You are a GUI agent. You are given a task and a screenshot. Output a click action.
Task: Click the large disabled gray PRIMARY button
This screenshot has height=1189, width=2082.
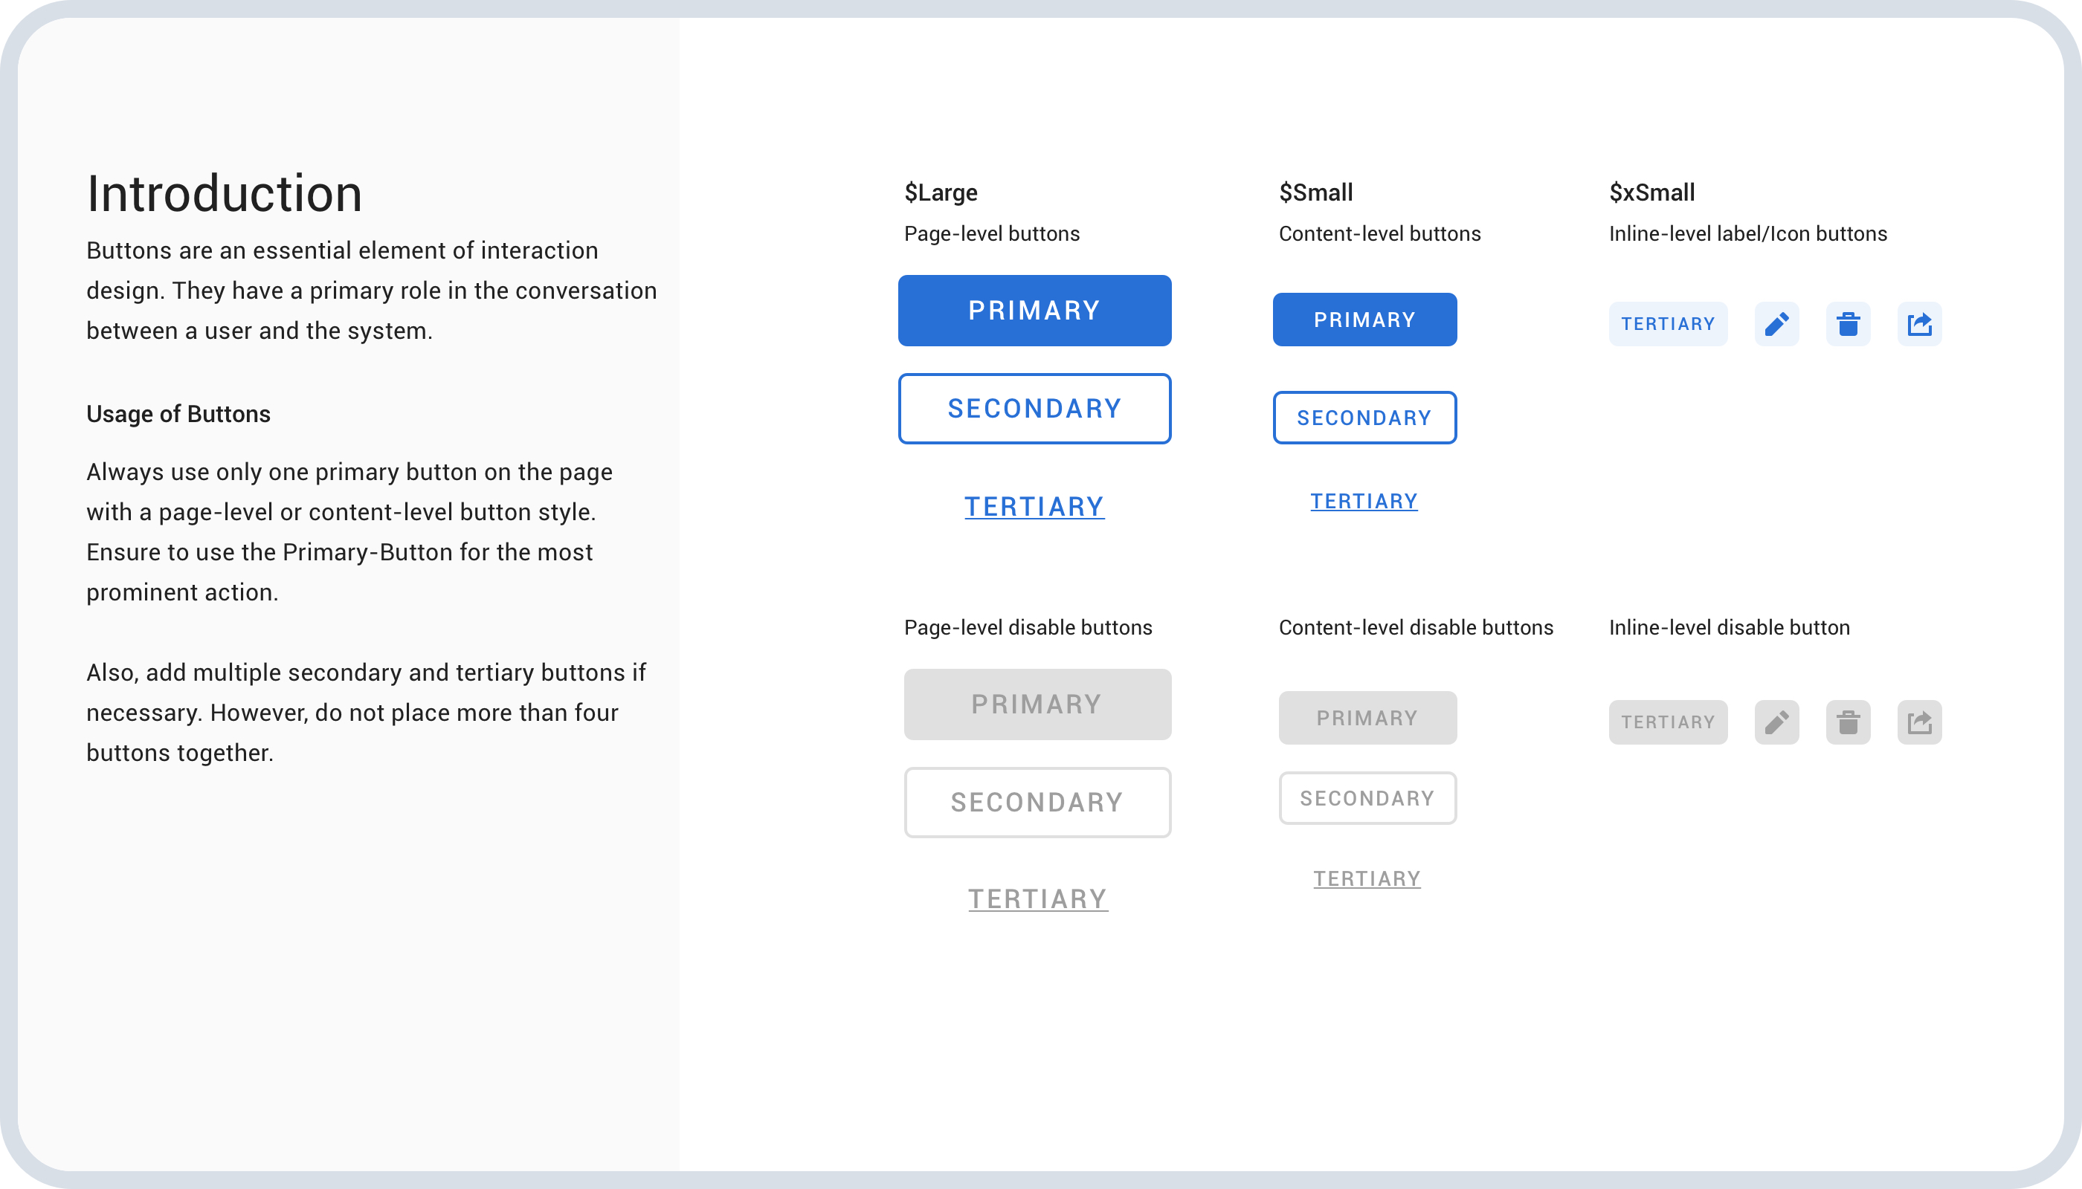coord(1037,704)
